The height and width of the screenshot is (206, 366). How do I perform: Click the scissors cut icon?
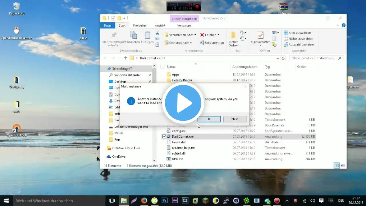tap(157, 33)
